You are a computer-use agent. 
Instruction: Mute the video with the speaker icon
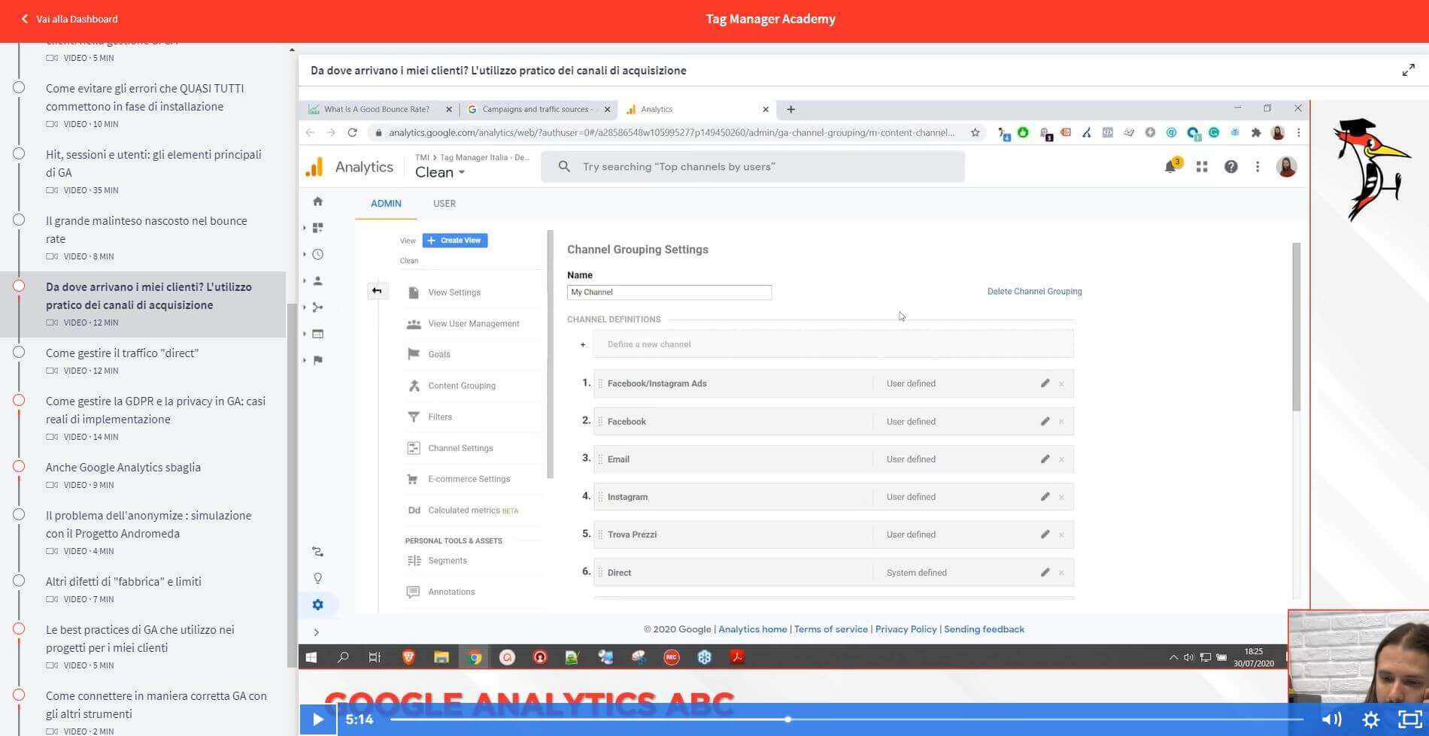point(1331,719)
